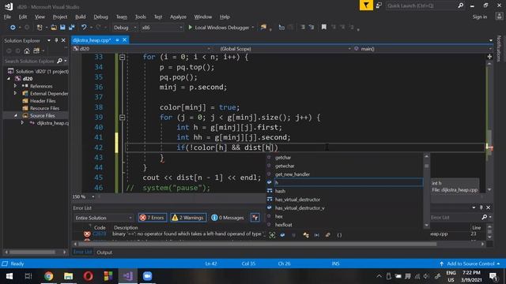The image size is (506, 284).
Task: Click the Search Solution Explorer field
Action: tap(30, 61)
